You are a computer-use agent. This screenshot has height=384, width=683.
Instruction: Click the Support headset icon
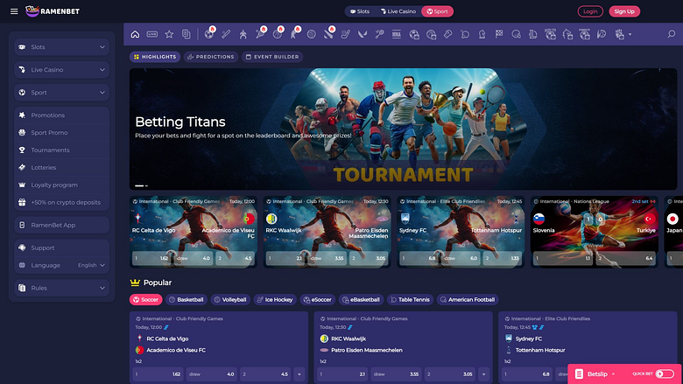pos(22,248)
